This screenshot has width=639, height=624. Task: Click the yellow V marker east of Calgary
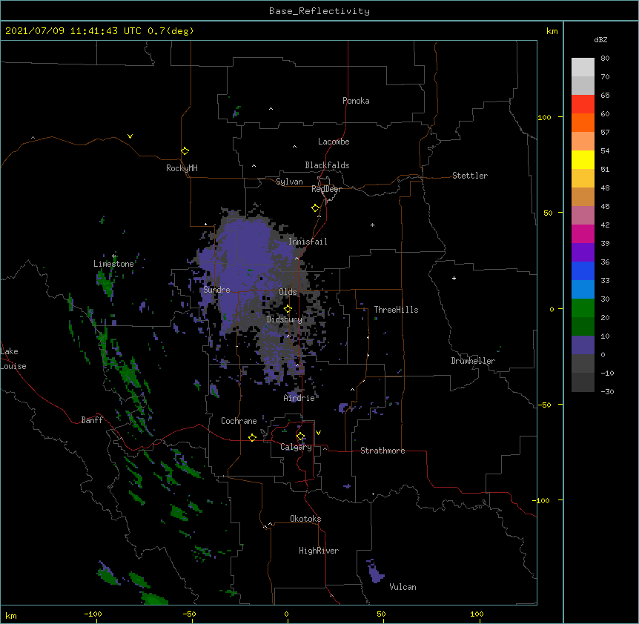(318, 433)
